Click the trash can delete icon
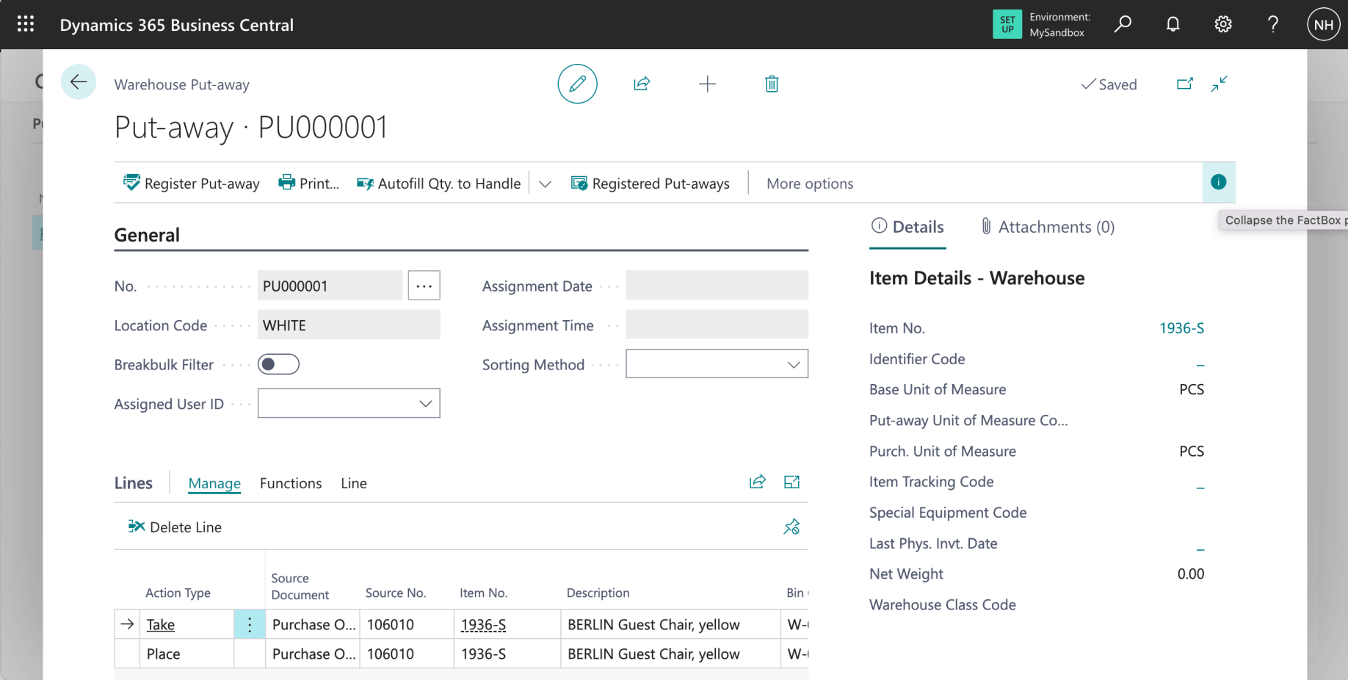Screen dimensions: 1348x680 click(772, 84)
